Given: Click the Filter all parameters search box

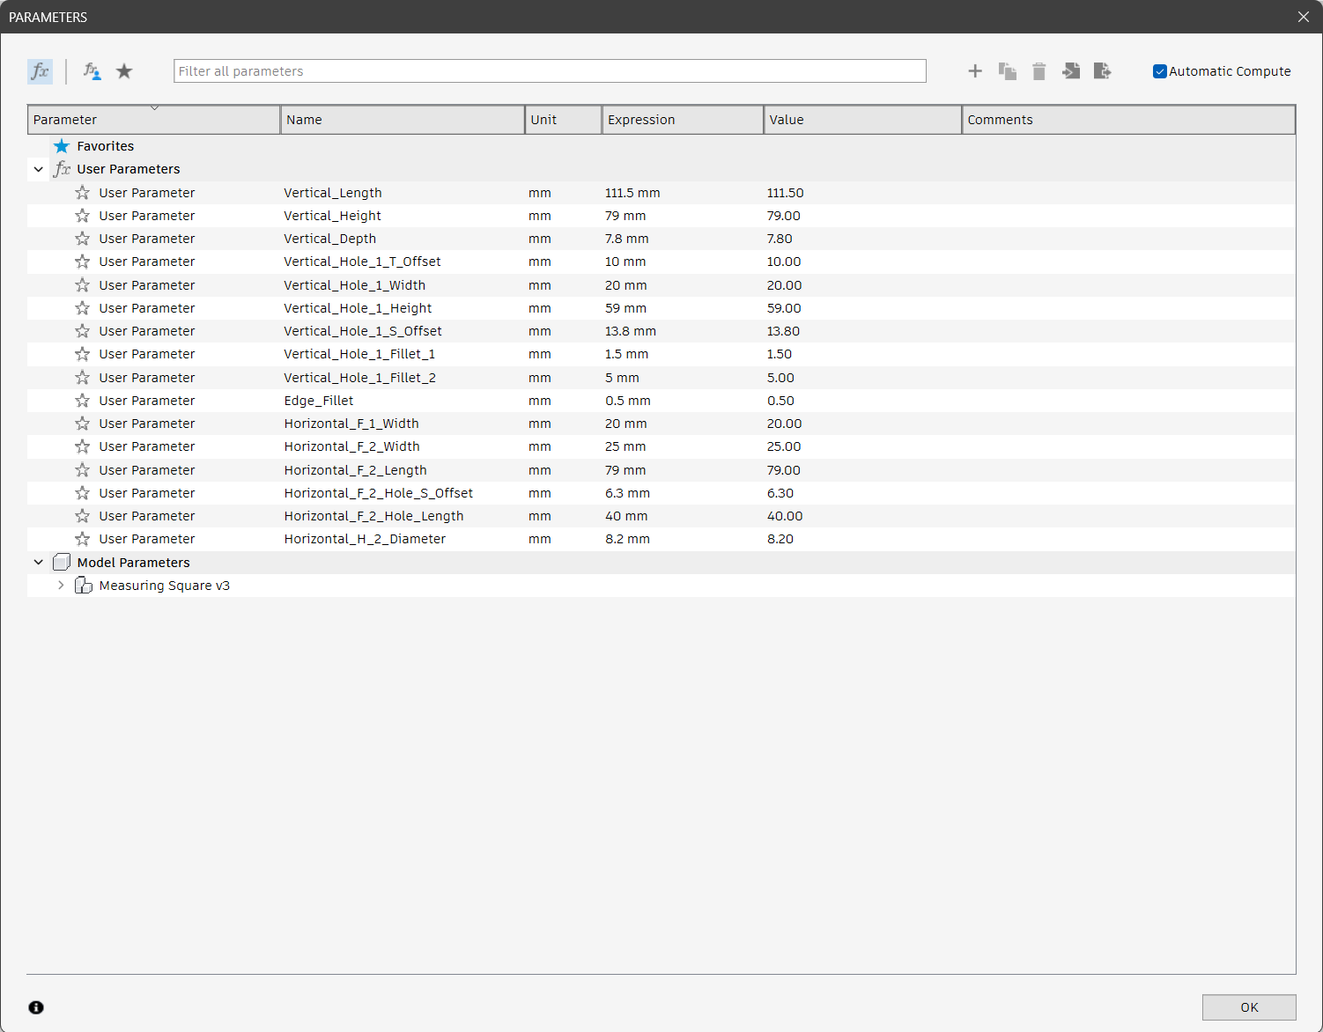Looking at the screenshot, I should (x=550, y=71).
